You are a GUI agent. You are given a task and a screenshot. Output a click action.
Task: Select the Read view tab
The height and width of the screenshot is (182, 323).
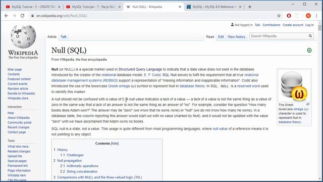click(x=210, y=37)
